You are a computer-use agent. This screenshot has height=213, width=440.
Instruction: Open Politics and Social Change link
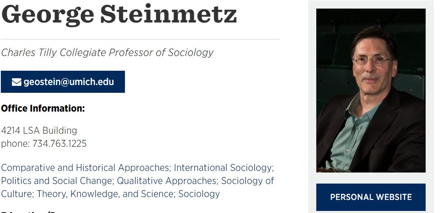click(x=57, y=181)
